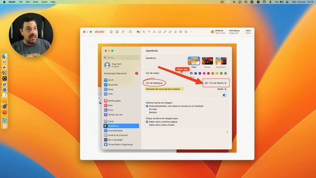Open the Help menu
Screen dimensions: 316x178
point(53,2)
